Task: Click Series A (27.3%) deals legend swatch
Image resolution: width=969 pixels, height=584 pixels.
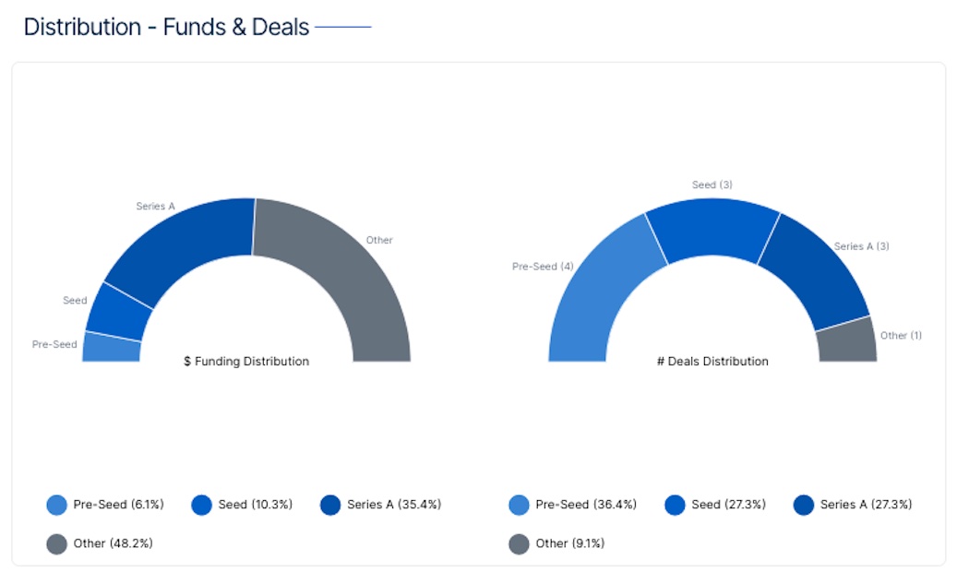Action: pyautogui.click(x=804, y=505)
